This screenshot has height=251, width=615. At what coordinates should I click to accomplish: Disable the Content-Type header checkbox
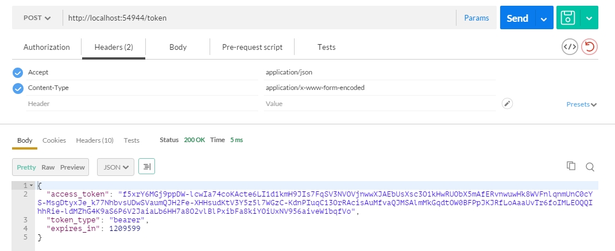point(18,88)
